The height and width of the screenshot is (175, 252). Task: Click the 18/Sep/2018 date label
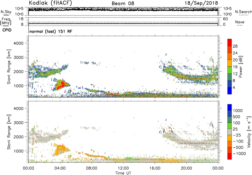point(201,3)
